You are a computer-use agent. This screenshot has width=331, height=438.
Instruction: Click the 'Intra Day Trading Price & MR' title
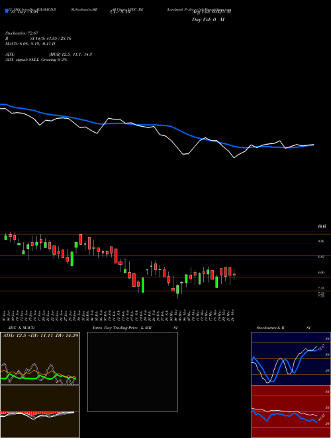tap(122, 328)
